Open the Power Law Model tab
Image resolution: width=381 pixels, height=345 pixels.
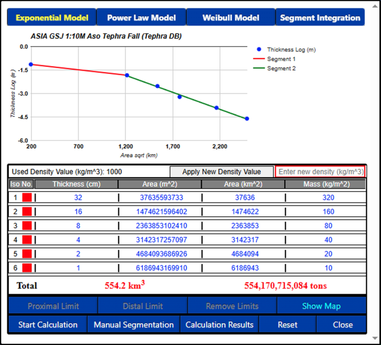pos(141,18)
